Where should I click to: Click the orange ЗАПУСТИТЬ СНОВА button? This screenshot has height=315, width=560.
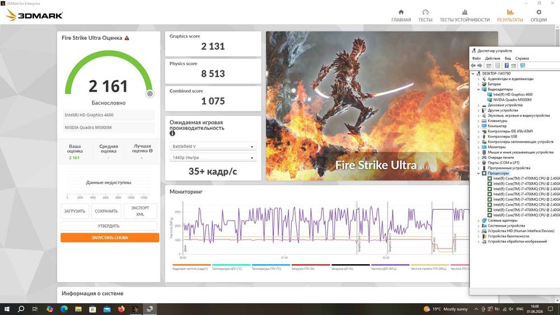tap(110, 238)
